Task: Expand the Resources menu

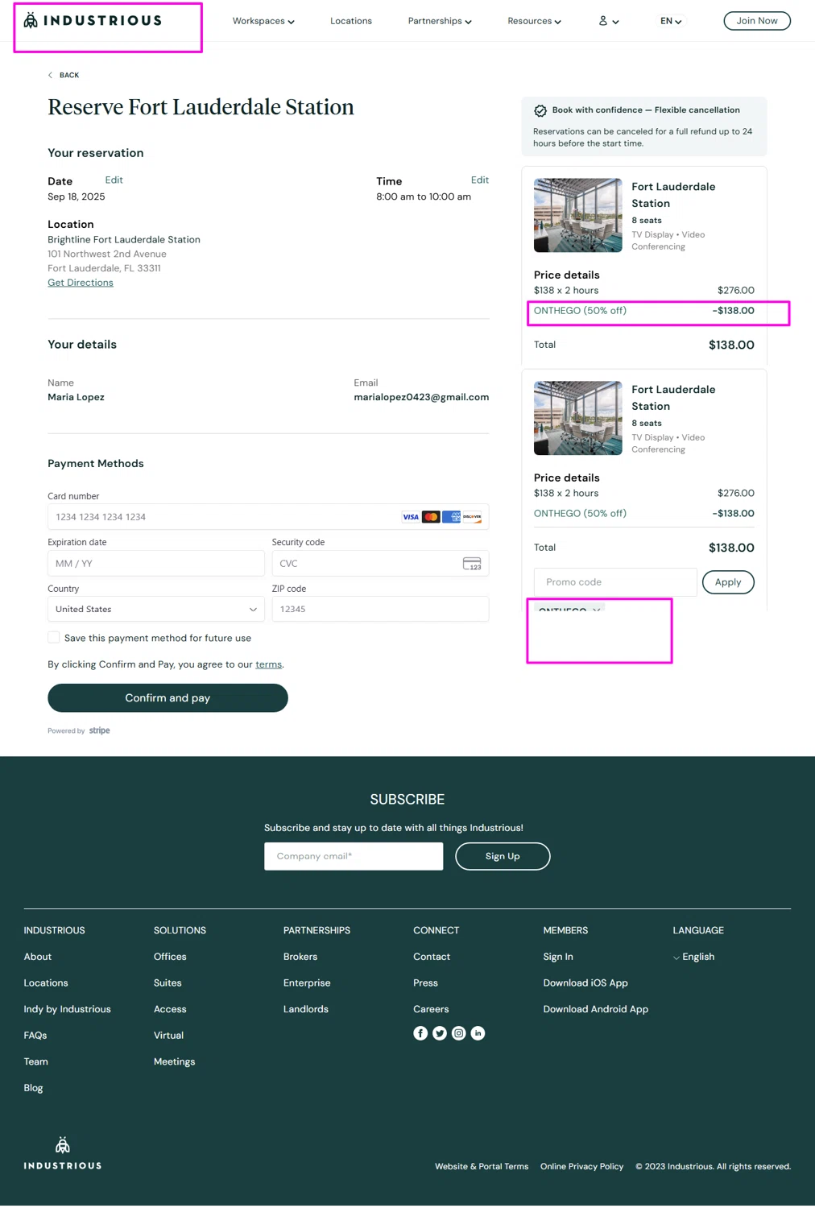Action: point(534,21)
